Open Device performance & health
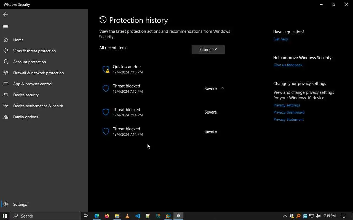353x220 pixels. pyautogui.click(x=44, y=106)
